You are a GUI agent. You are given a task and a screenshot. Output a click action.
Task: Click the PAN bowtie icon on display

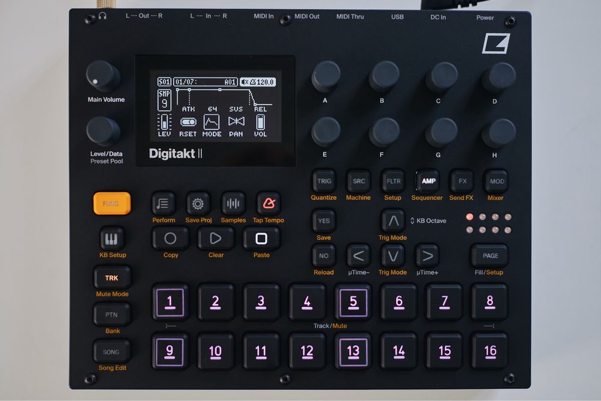pyautogui.click(x=236, y=121)
